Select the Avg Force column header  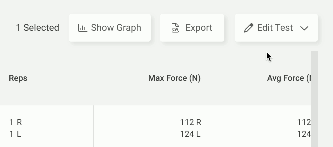tap(289, 78)
